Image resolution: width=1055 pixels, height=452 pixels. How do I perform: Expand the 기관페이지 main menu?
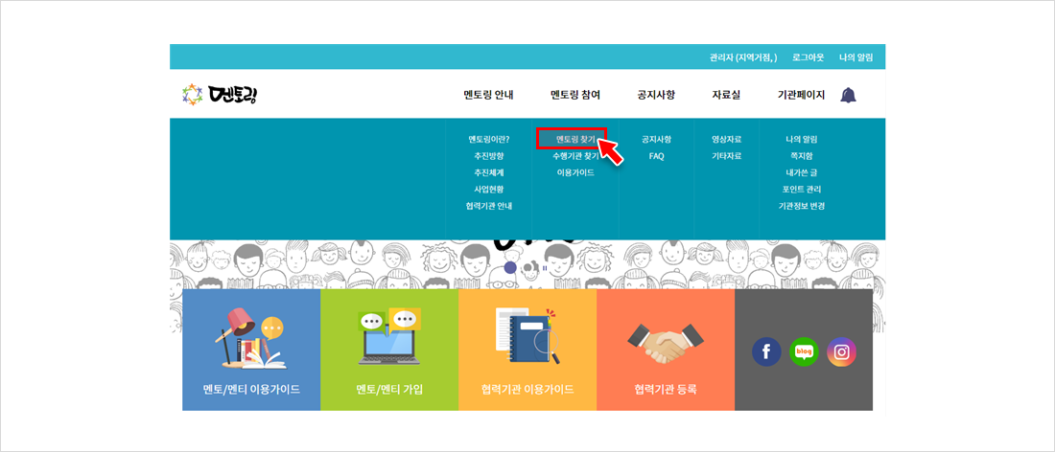pyautogui.click(x=801, y=95)
